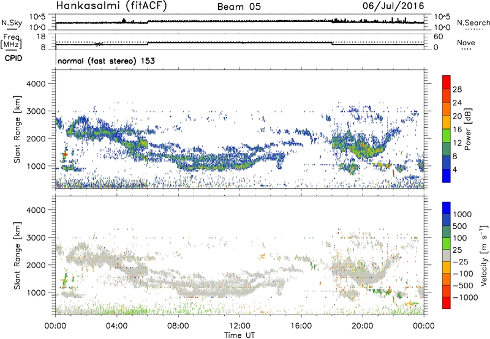Click the Velocity [m s⁻¹] colorbar title
This screenshot has width=490, height=339.
(484, 255)
